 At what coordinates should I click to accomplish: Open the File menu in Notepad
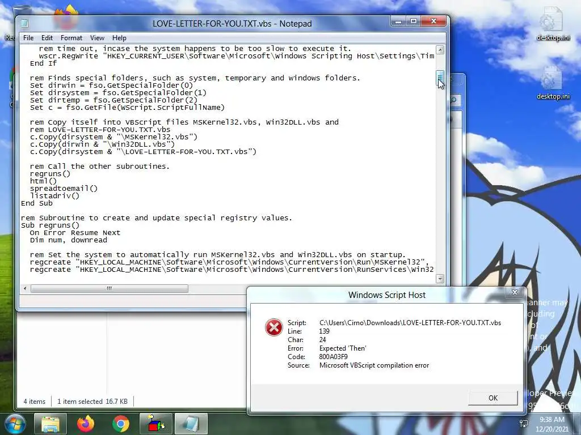[28, 38]
